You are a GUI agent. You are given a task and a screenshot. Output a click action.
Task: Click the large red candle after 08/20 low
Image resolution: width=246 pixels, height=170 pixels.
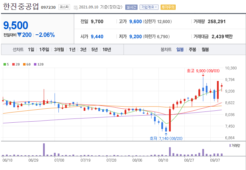(170, 120)
